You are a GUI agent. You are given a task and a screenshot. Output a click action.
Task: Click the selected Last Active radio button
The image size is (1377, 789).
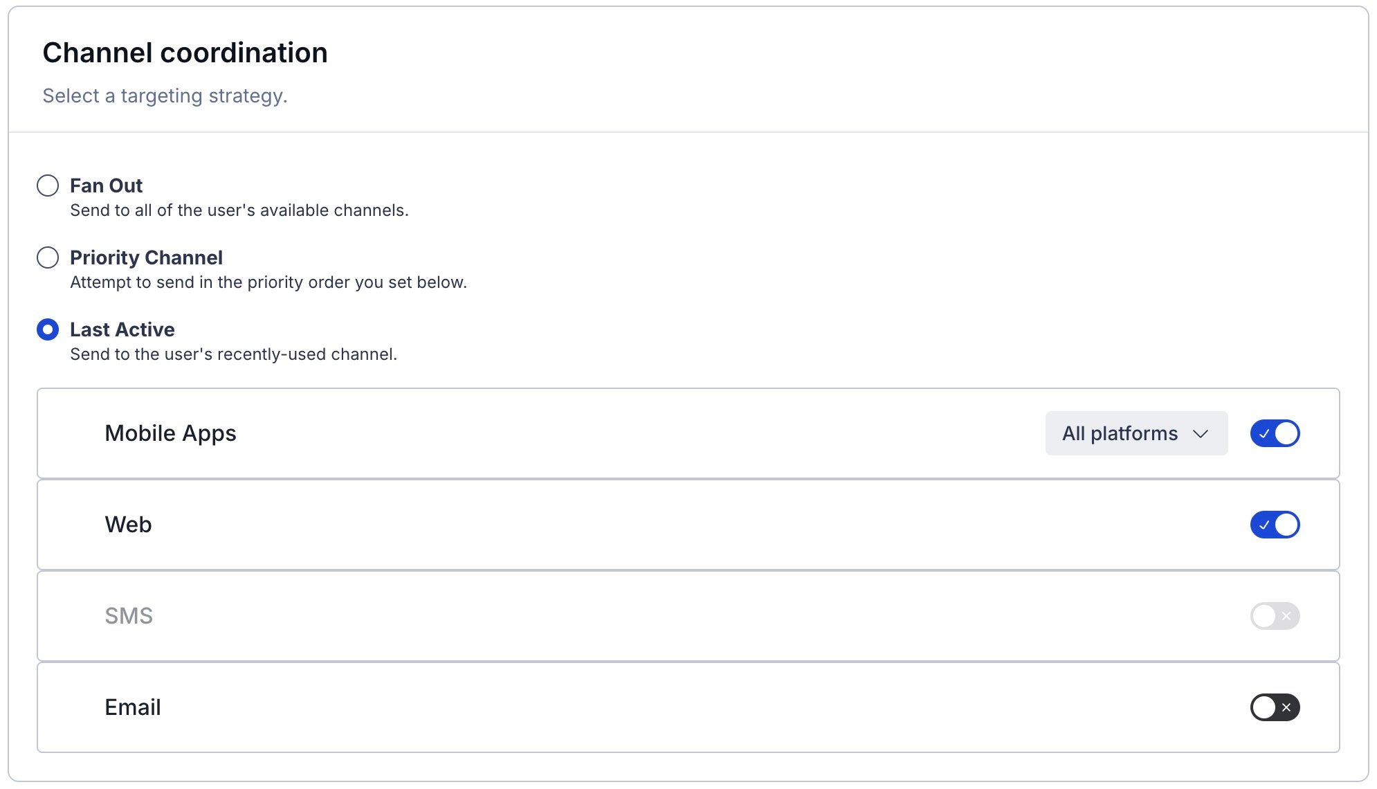[x=48, y=329]
